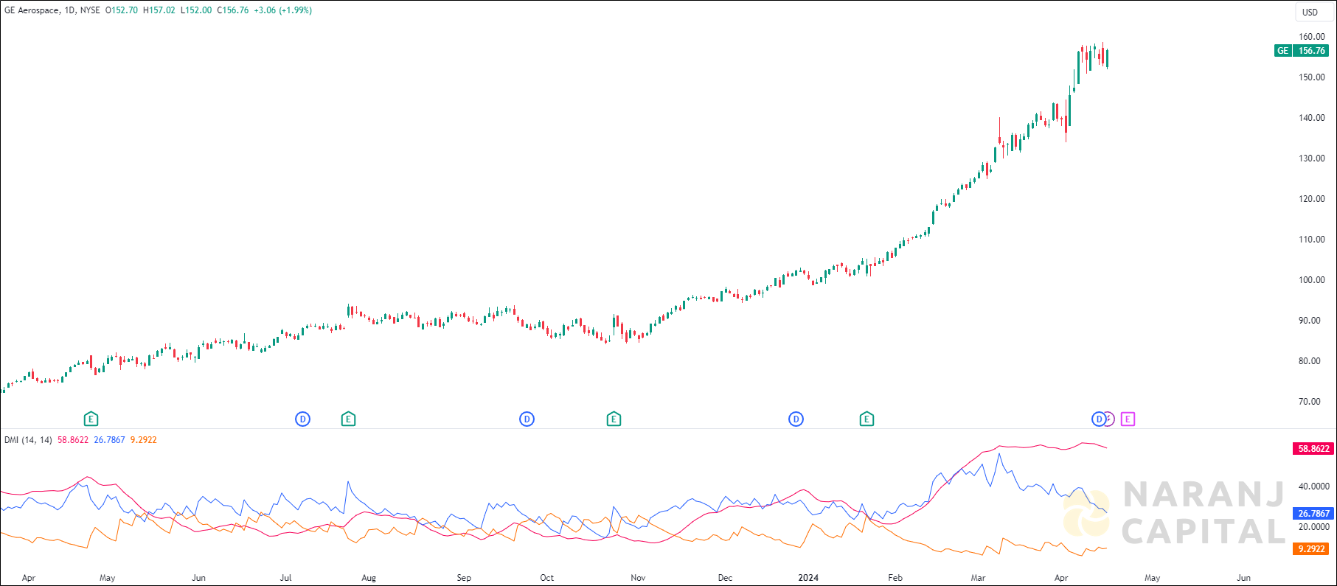Click the Oct label on the time axis
Image resolution: width=1337 pixels, height=586 pixels.
point(546,578)
